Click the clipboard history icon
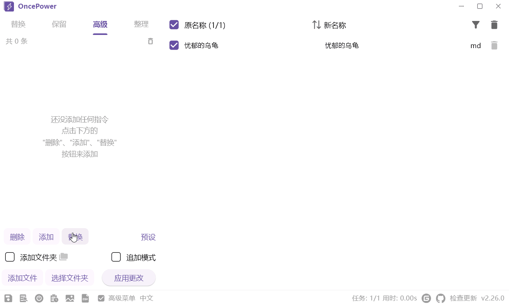509x305 pixels. click(54, 298)
